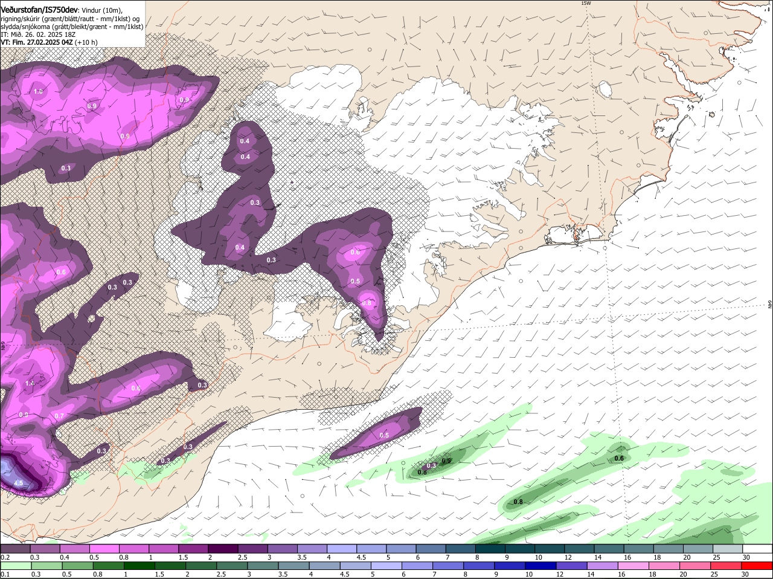
Task: Select pure red above-30 swatch, lower legend
Action: (758, 566)
